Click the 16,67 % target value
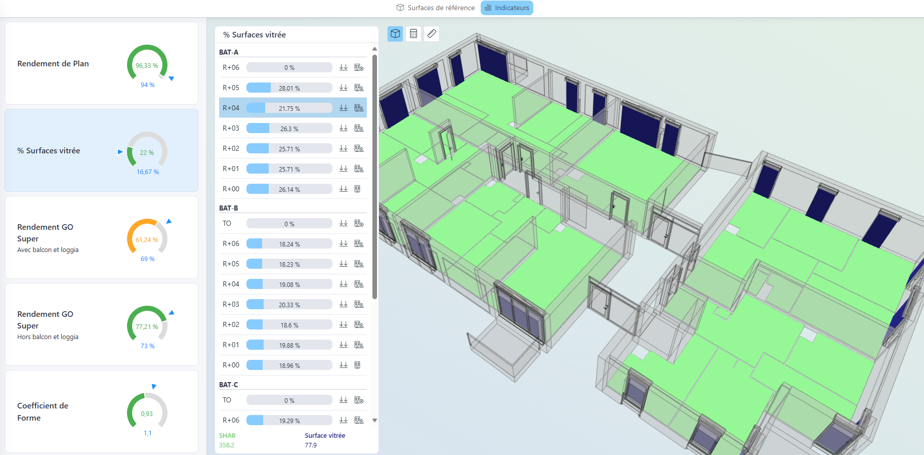Viewport: 924px width, 455px height. tap(148, 172)
